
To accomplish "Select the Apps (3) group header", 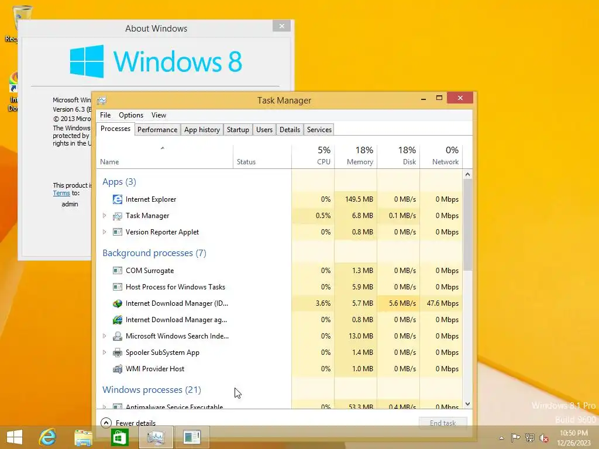I will click(x=119, y=182).
